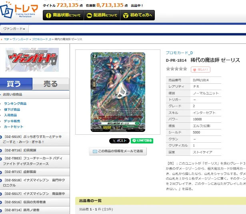The height and width of the screenshot is (214, 246).
Task: Open the DZ-TB03 フューチャーカード バディファイト set
Action: [35, 161]
